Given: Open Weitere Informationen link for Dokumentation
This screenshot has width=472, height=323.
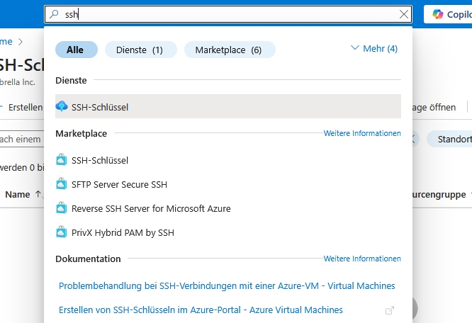Looking at the screenshot, I should [362, 259].
